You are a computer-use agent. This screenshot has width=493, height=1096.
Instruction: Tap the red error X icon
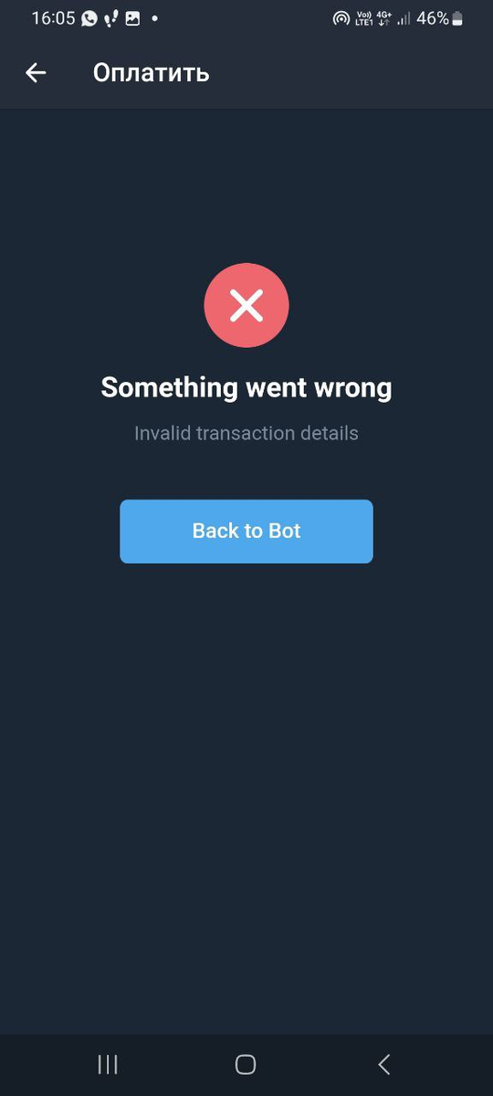(x=246, y=305)
